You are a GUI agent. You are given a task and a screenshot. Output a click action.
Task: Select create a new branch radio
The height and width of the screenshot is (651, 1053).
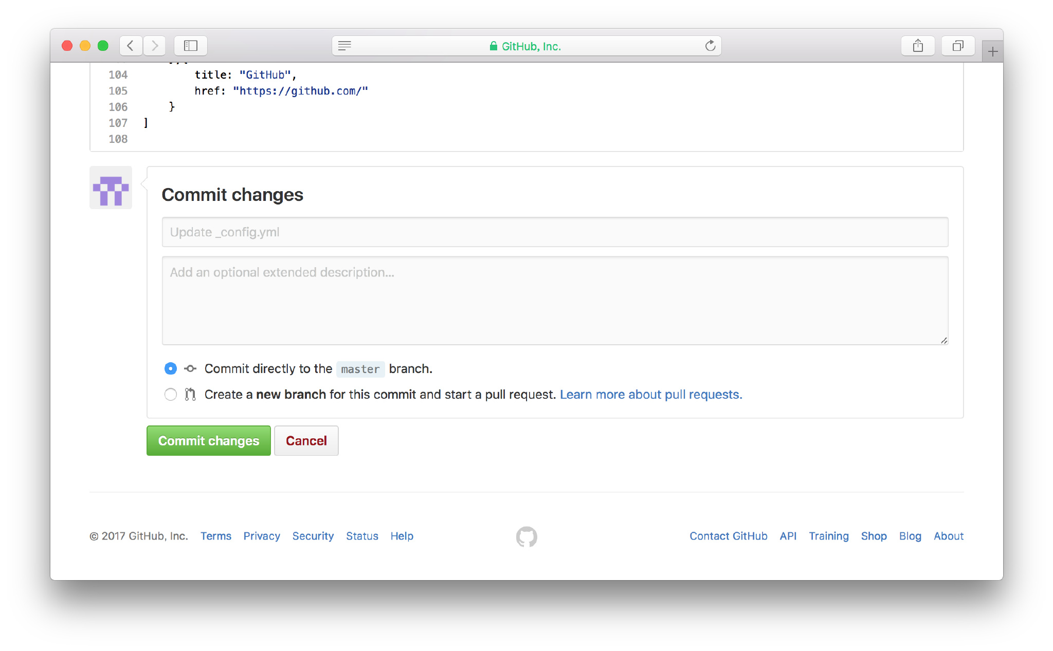tap(170, 394)
